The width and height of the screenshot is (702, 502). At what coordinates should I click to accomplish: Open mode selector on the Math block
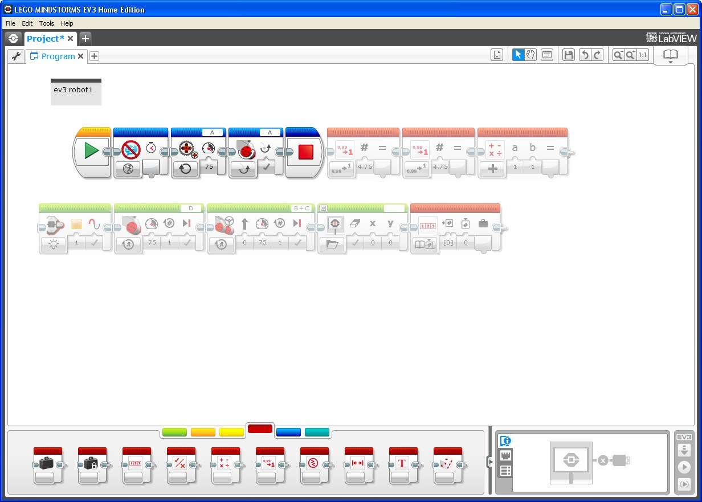(492, 169)
